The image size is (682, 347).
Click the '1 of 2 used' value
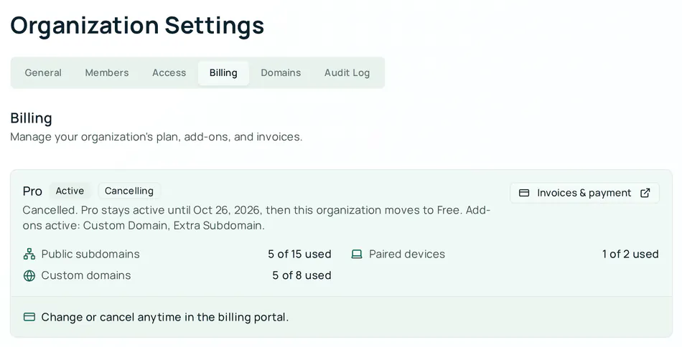(x=630, y=254)
